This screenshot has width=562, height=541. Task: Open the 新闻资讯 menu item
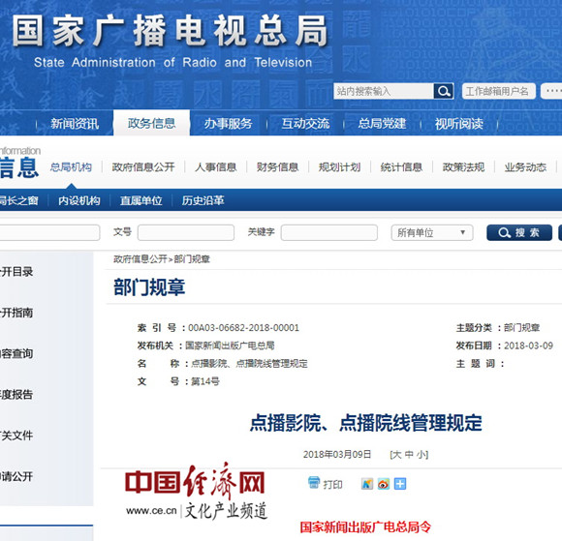75,124
